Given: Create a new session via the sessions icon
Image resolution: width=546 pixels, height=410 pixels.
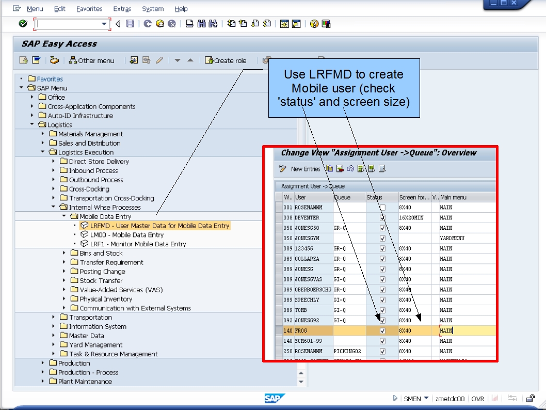Looking at the screenshot, I should click(284, 23).
